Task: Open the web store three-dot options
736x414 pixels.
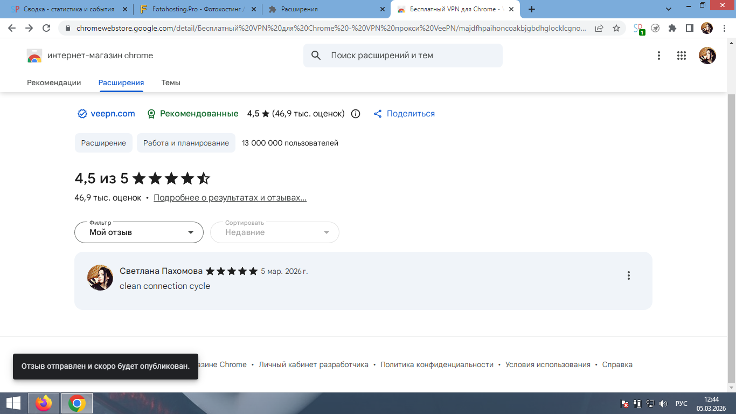Action: [x=659, y=56]
